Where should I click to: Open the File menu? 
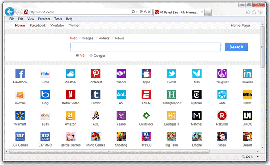pyautogui.click(x=12, y=19)
